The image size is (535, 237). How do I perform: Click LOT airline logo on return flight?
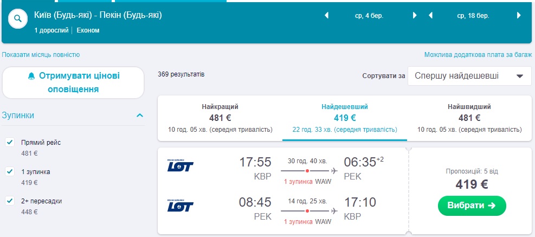tap(181, 206)
